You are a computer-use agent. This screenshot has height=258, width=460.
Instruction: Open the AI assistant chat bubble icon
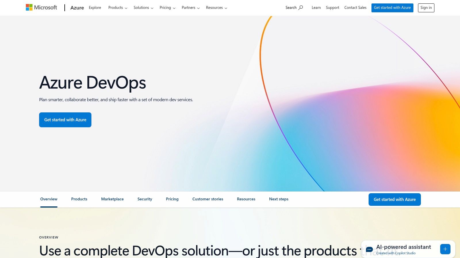click(x=369, y=249)
